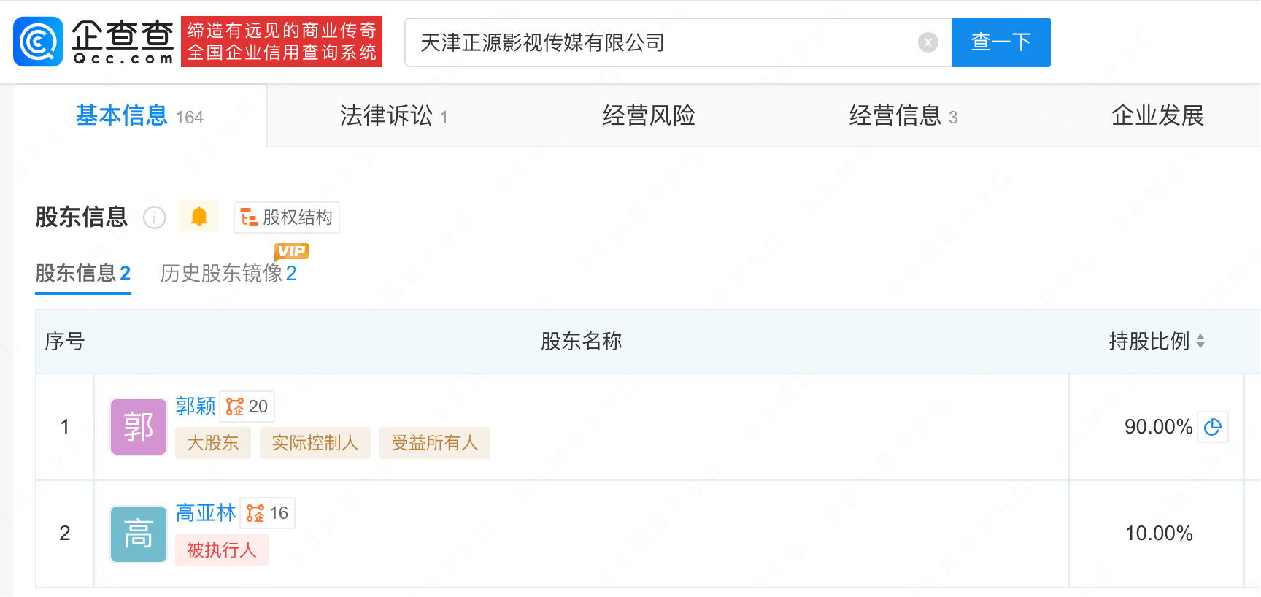1261x597 pixels.
Task: Click the 查一下 search button
Action: click(x=1000, y=42)
